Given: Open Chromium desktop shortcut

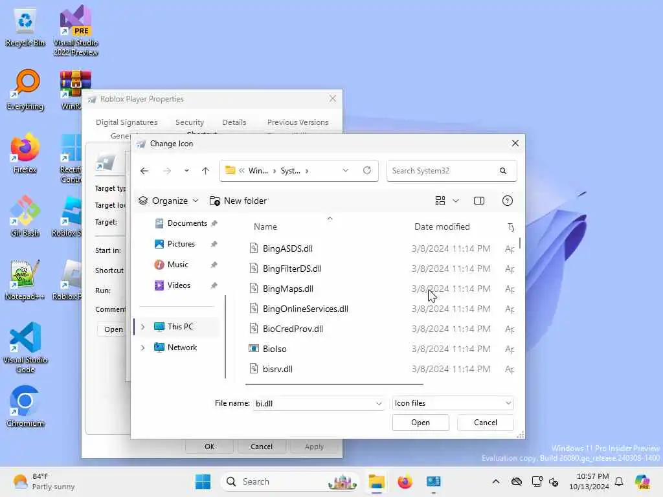Looking at the screenshot, I should [x=25, y=406].
